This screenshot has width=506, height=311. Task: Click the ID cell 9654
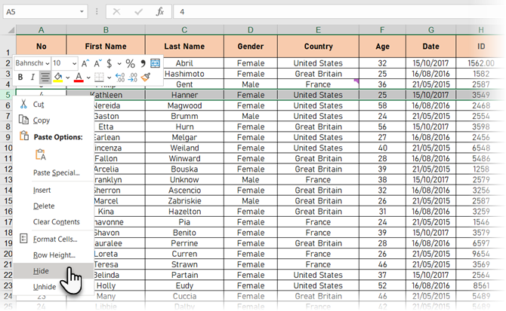click(481, 254)
